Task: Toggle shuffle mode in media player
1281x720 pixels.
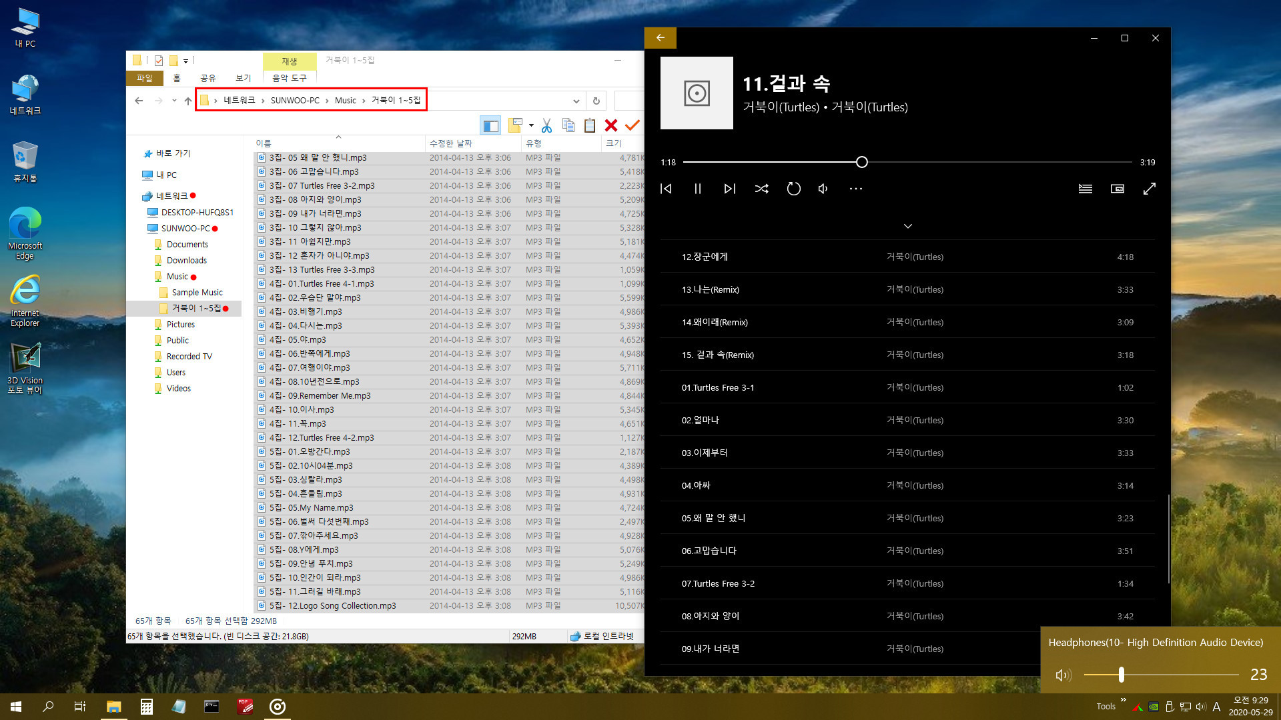Action: pos(760,188)
